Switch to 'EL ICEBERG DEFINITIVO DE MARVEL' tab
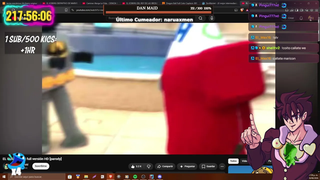The width and height of the screenshot is (320, 180). (60, 3)
